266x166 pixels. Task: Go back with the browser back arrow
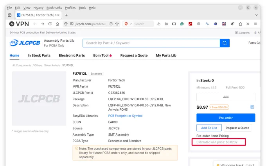tap(35, 24)
